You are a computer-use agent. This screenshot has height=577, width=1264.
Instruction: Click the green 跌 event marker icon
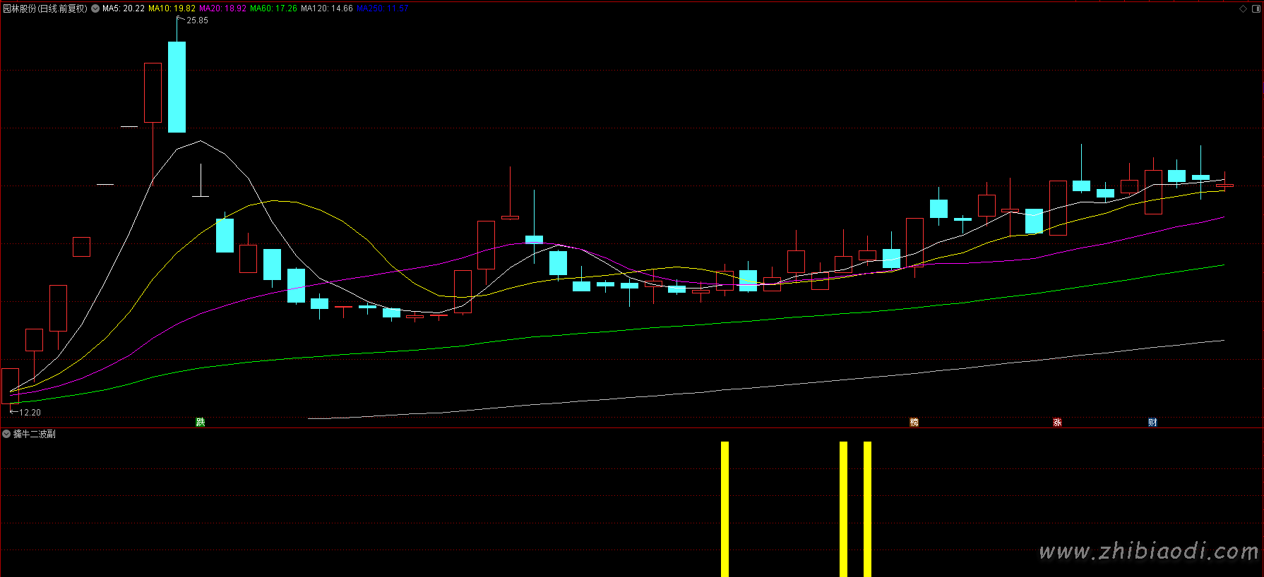[201, 422]
